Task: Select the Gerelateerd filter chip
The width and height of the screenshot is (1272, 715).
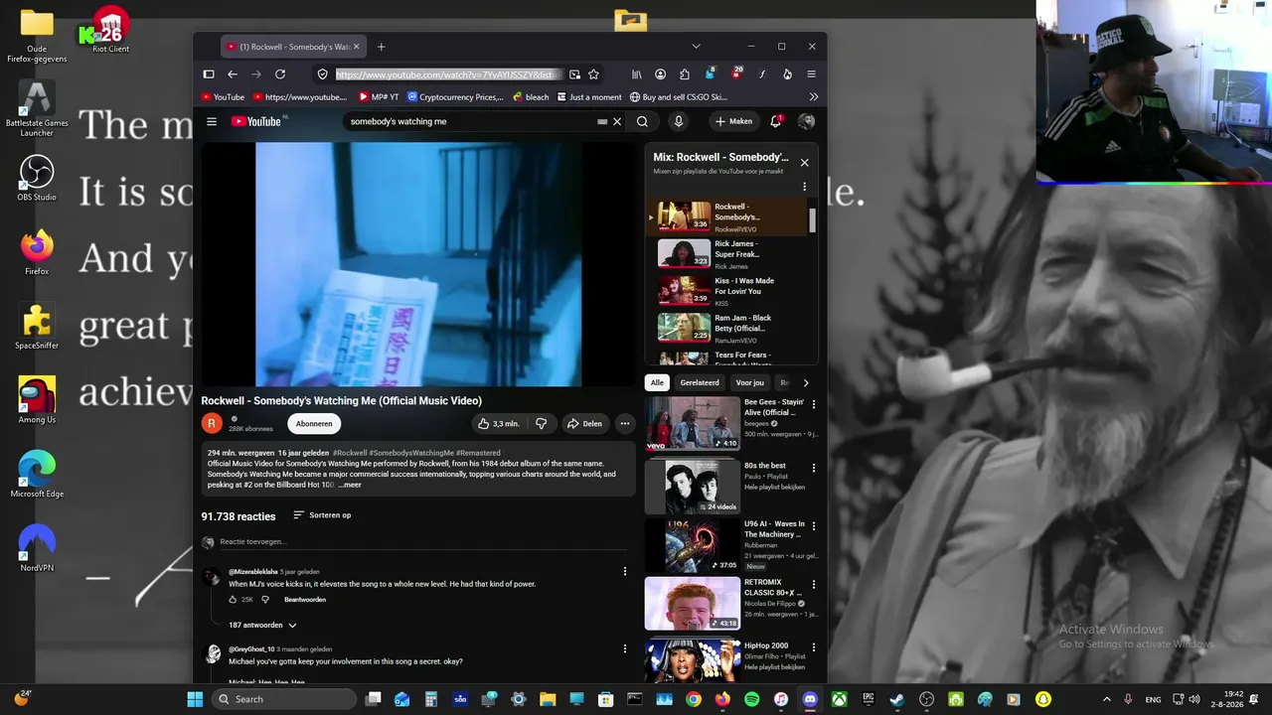Action: coord(700,382)
